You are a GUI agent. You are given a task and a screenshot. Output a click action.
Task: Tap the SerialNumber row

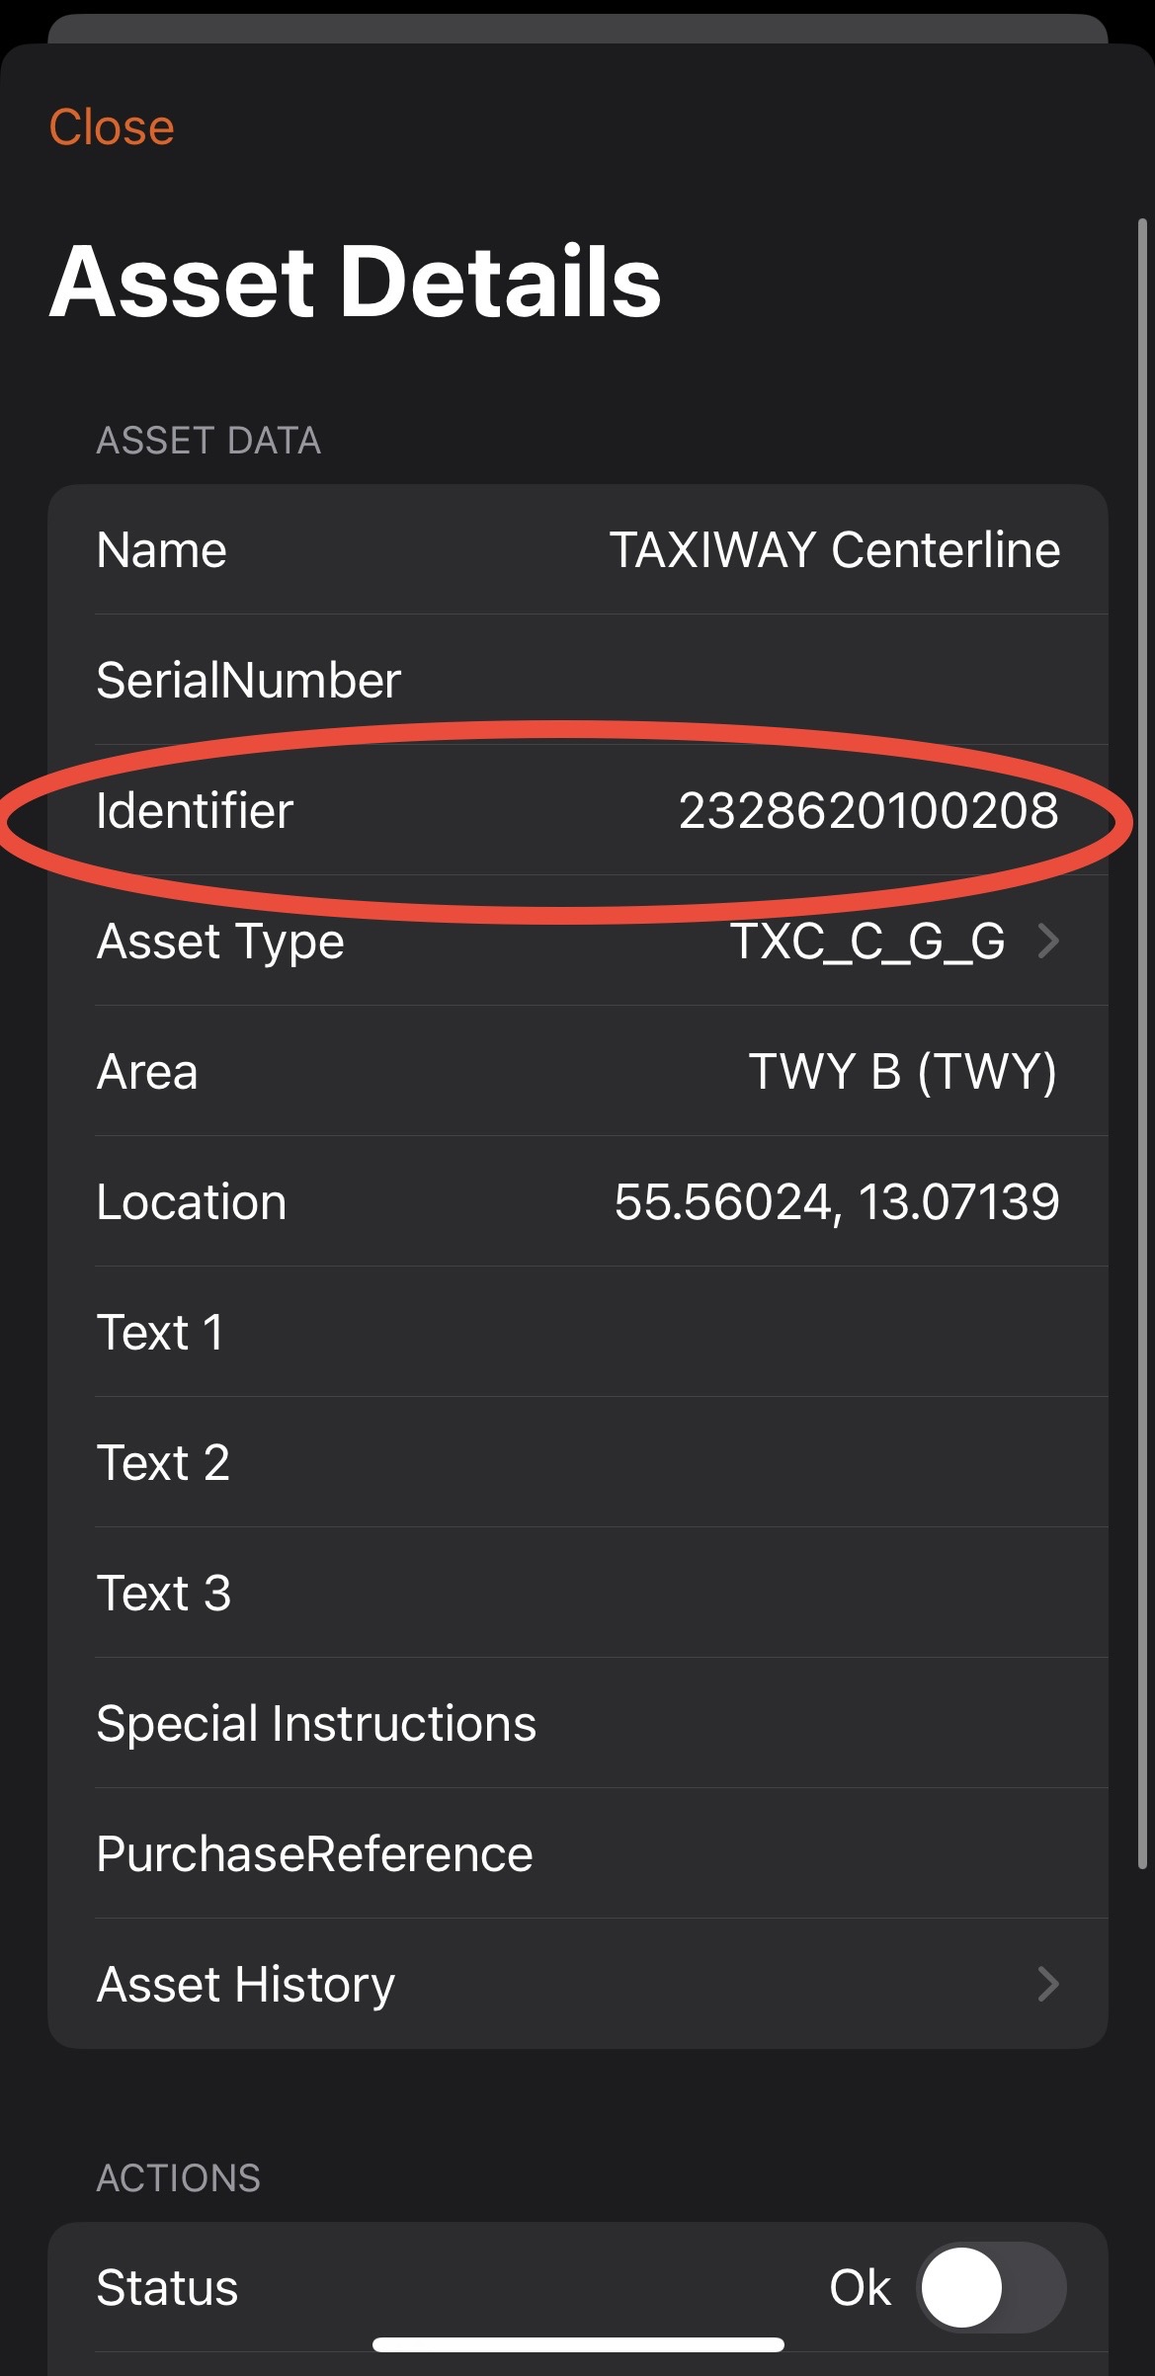pos(578,680)
